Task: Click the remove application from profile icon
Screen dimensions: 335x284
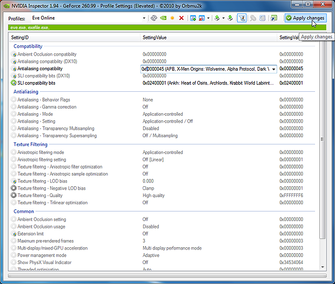Action: point(202,18)
